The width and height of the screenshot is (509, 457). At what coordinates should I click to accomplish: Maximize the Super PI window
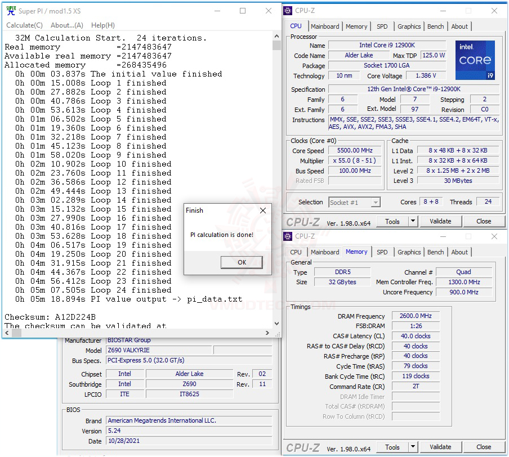[243, 11]
